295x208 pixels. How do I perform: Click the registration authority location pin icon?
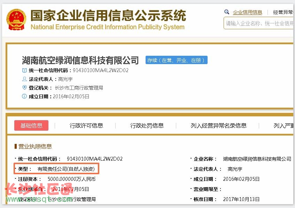pos(24,87)
